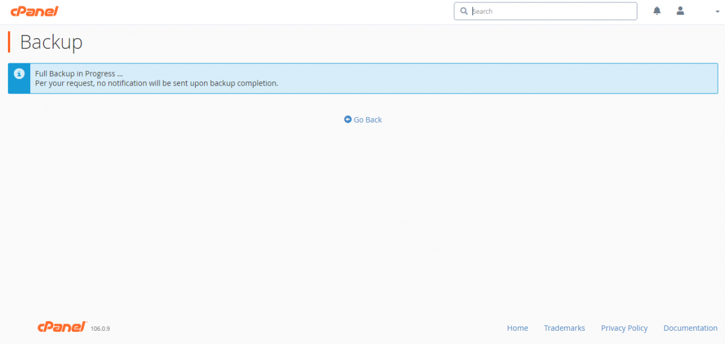Click the empty right side of the blue alert banner

(544, 78)
